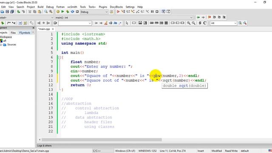
Task: Open the DoxyBlocks menu
Action: (x=116, y=7)
